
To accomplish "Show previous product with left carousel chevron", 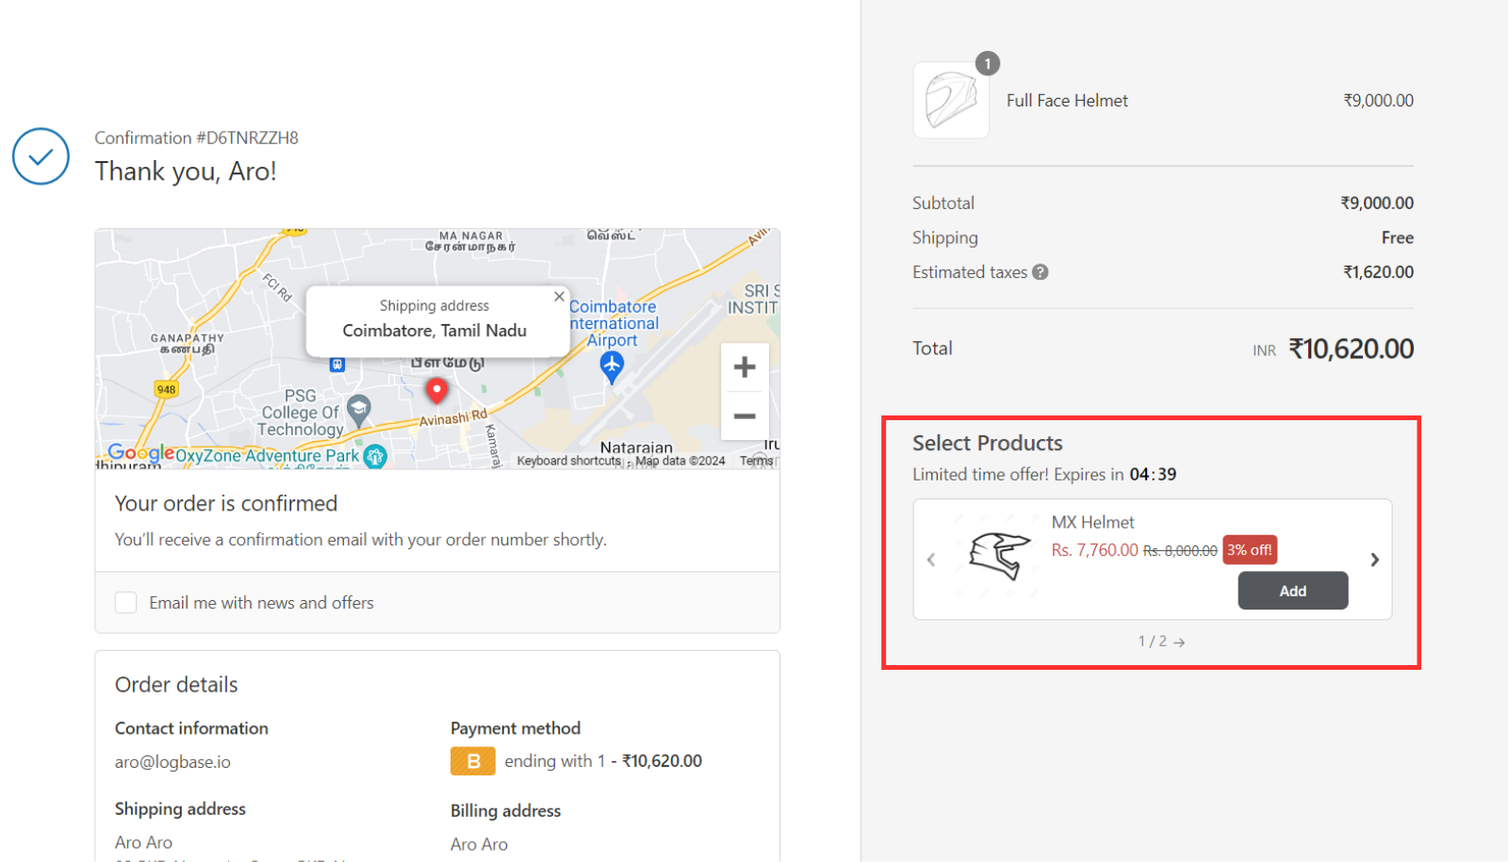I will coord(931,559).
